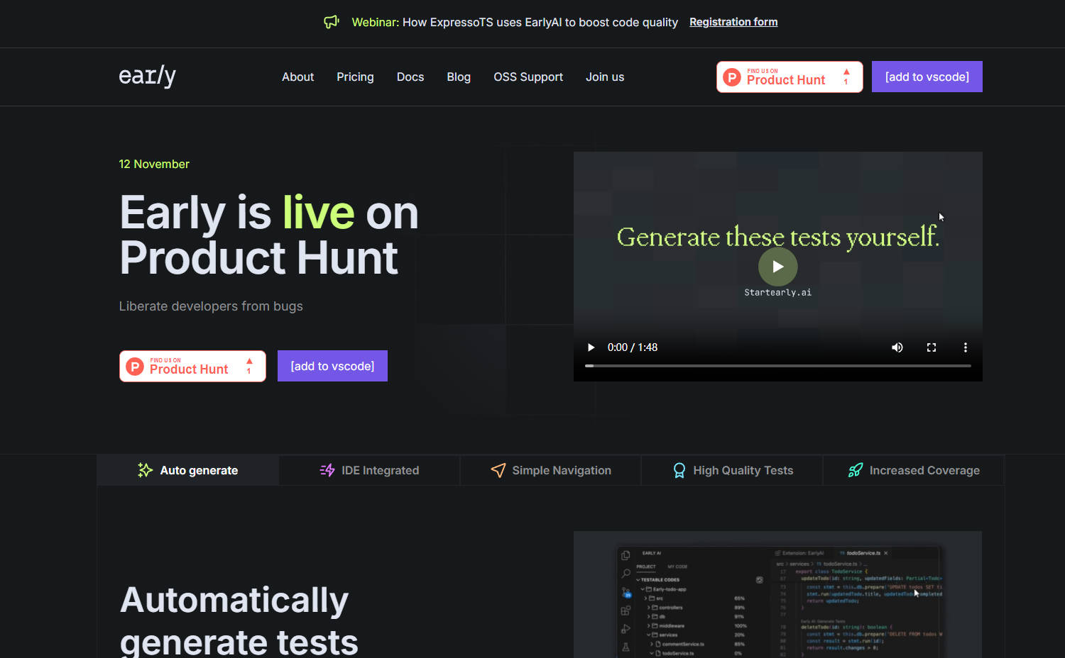Click the megaphone icon in announcement bar
This screenshot has height=658, width=1065.
click(x=332, y=22)
